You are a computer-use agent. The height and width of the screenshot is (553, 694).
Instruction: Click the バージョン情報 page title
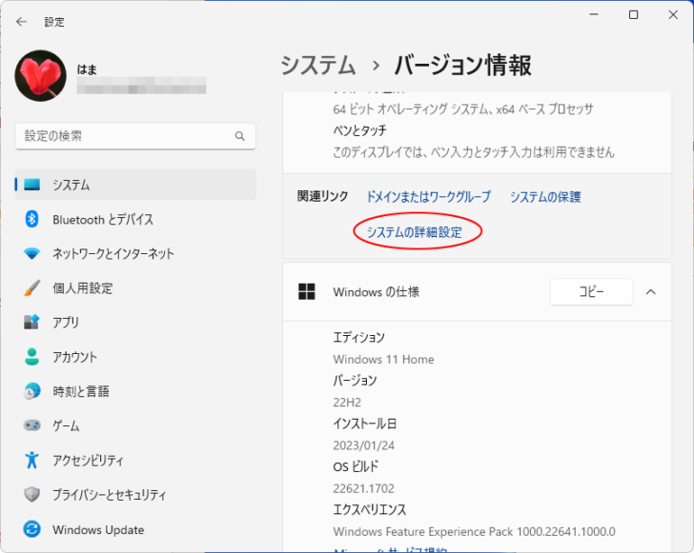462,66
